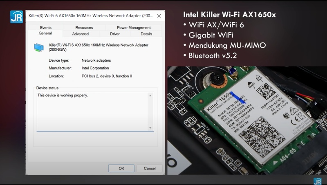
Task: View the Details tab
Action: click(x=146, y=34)
